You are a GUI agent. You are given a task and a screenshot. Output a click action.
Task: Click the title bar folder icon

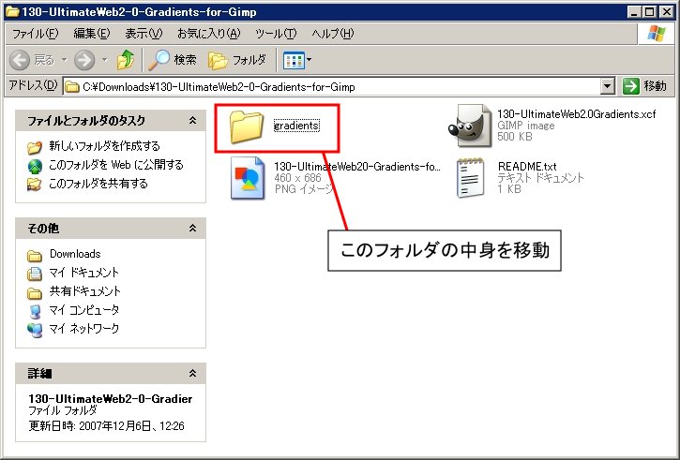12,11
